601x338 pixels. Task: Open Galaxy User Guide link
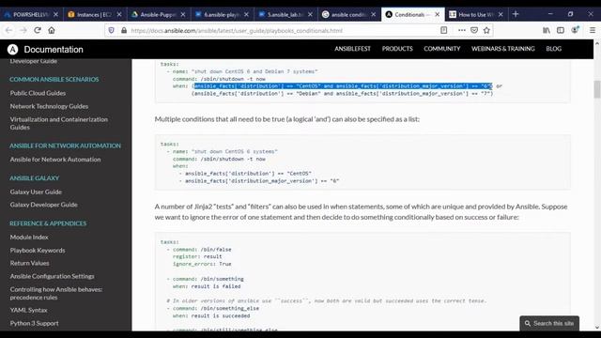(36, 192)
